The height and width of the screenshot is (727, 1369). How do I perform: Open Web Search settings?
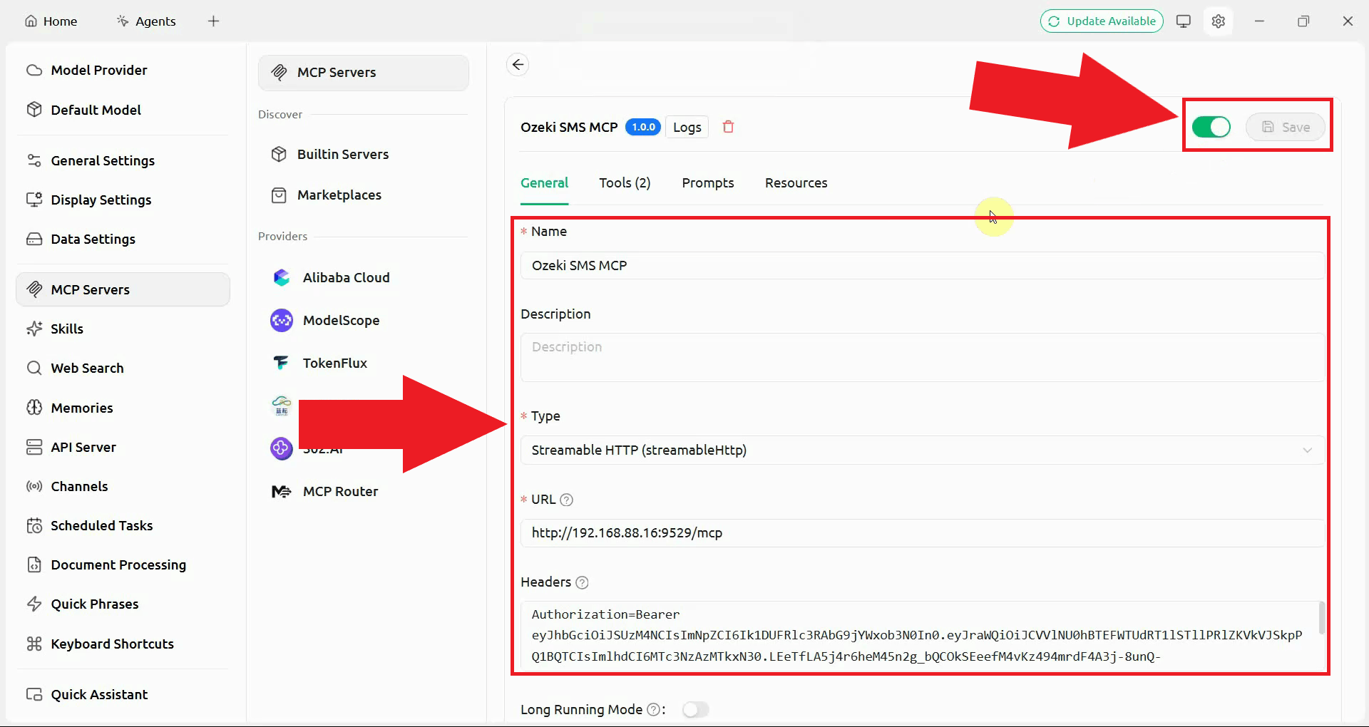coord(123,368)
